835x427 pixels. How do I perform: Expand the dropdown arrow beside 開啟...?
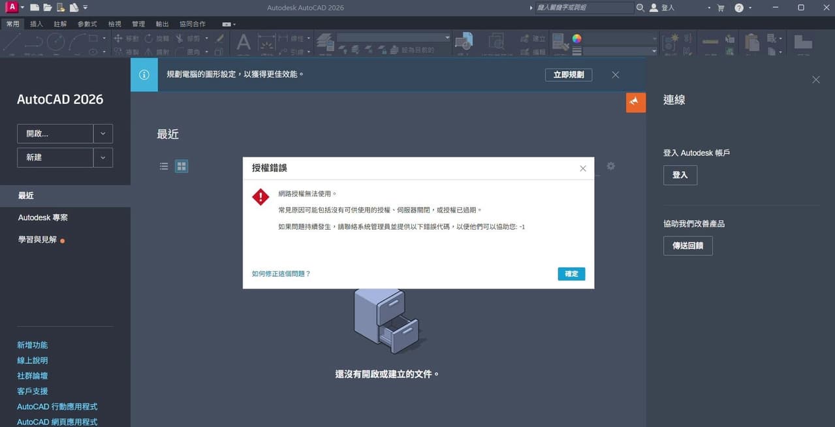tap(103, 134)
